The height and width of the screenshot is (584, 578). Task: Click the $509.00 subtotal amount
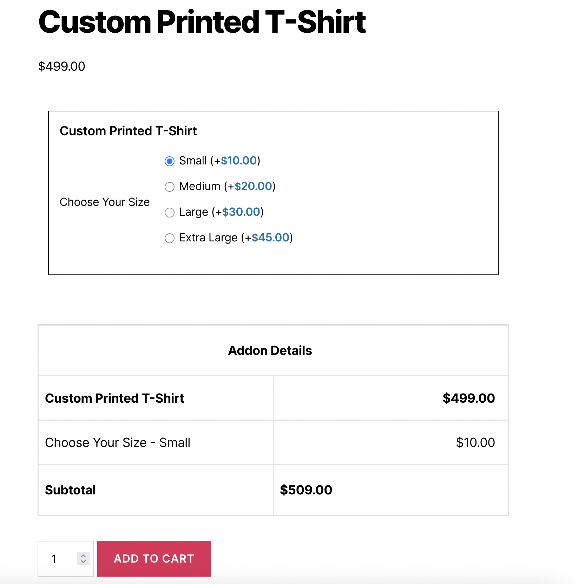[x=306, y=490]
